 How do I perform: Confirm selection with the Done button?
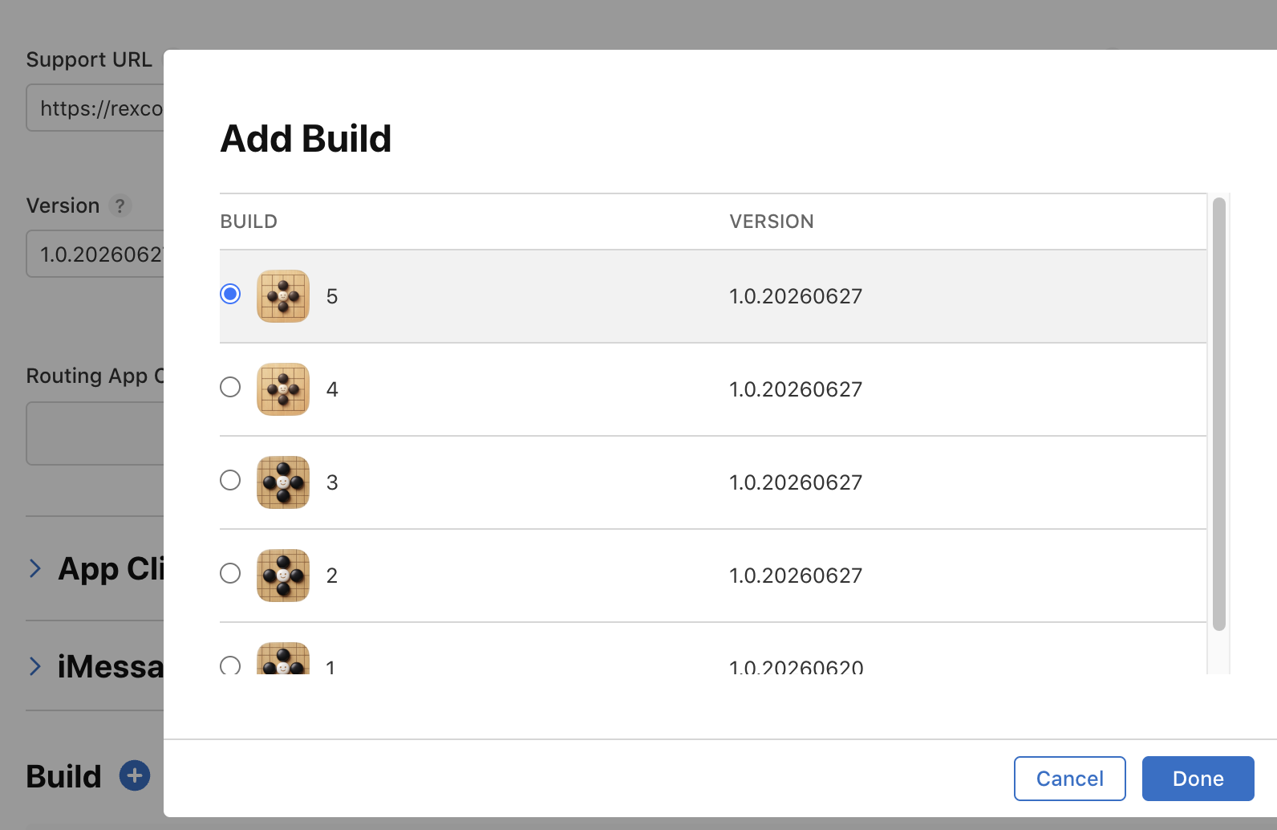1198,779
